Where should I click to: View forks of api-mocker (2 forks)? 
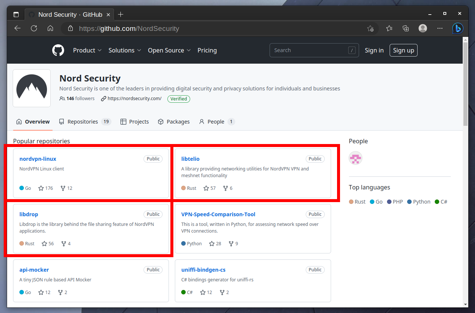(x=63, y=292)
